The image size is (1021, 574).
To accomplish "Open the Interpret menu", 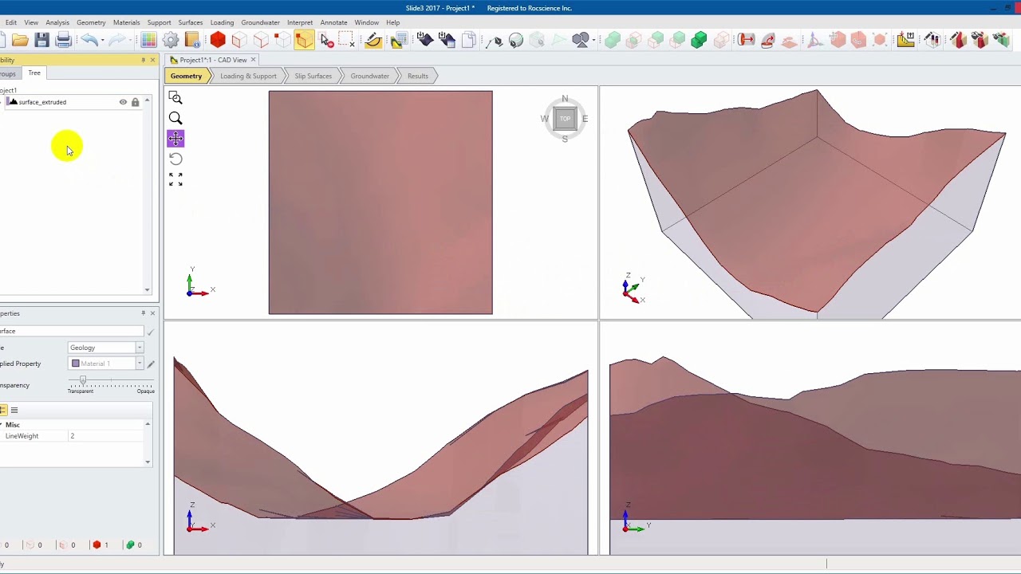I will [x=300, y=22].
